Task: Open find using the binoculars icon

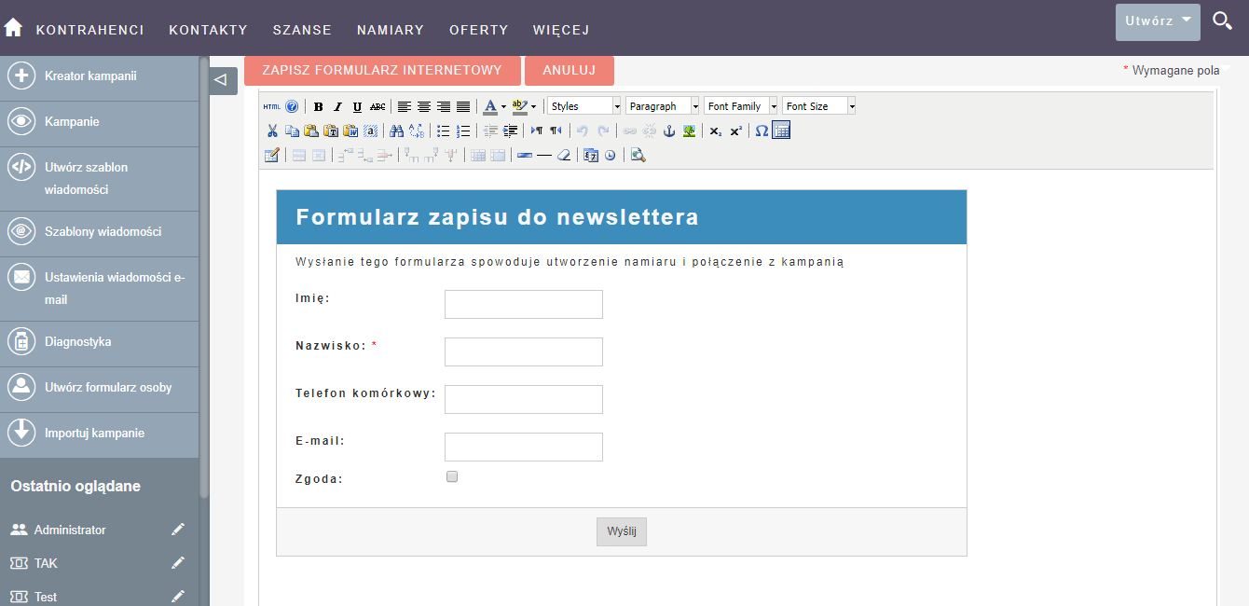Action: tap(396, 131)
